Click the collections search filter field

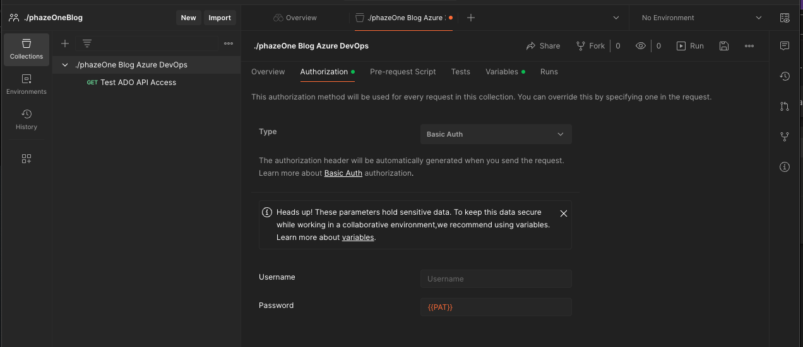point(146,43)
